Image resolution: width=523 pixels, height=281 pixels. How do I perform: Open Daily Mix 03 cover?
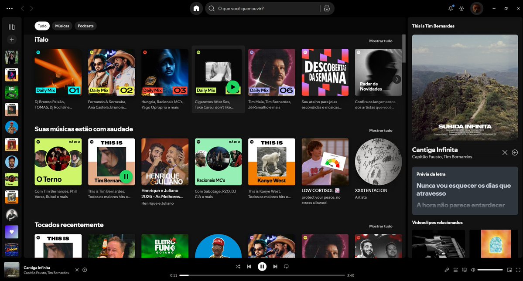point(165,72)
